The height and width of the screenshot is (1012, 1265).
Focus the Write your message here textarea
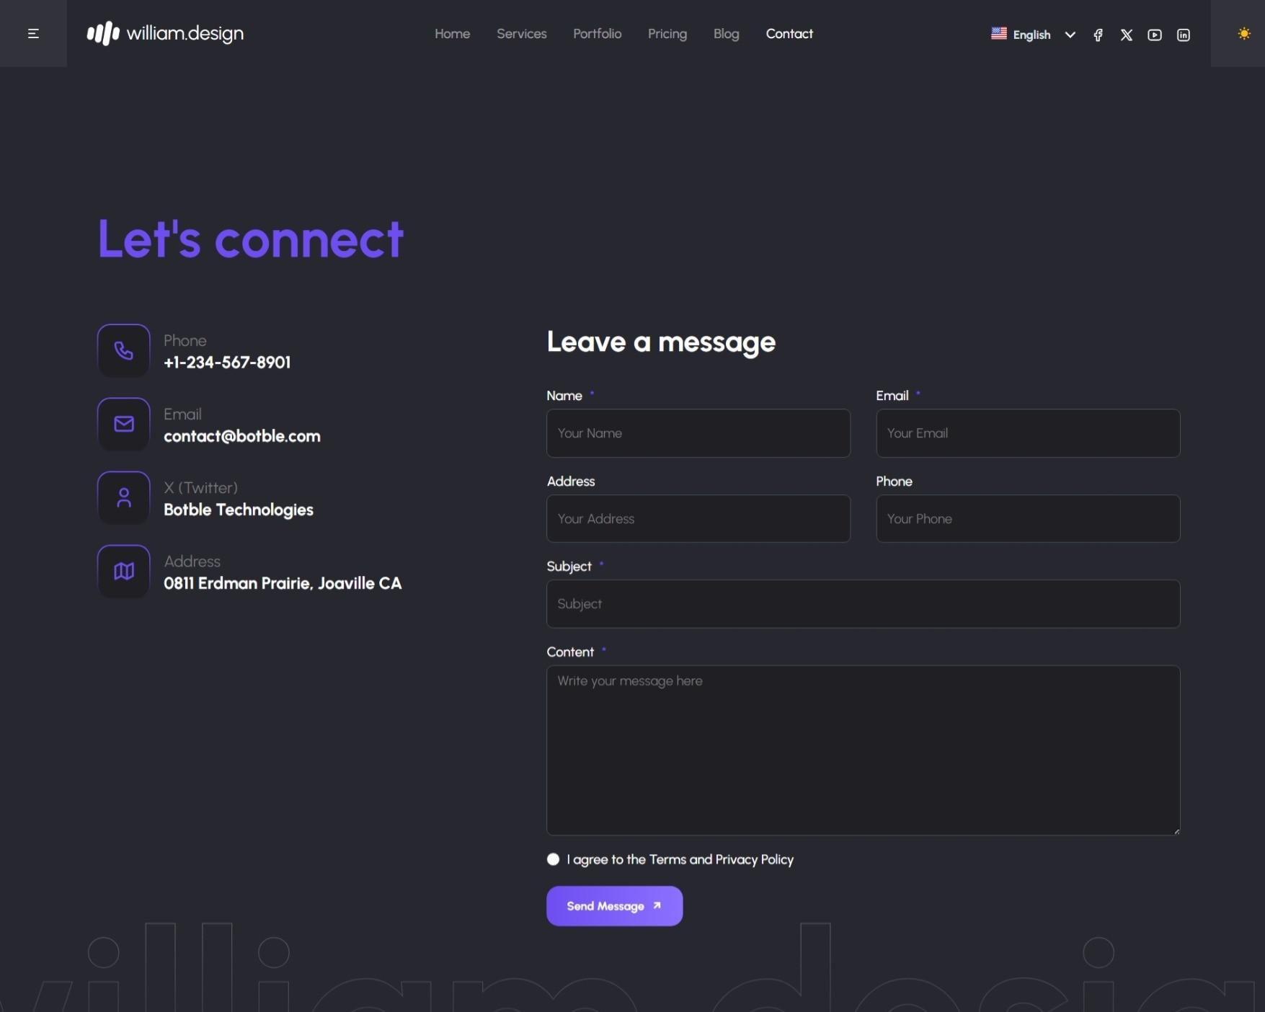[x=864, y=750]
